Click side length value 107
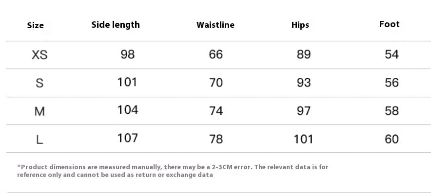 click(x=128, y=138)
